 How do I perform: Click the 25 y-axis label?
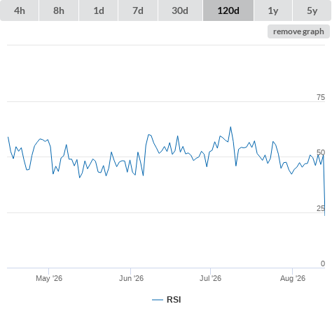[321, 208]
